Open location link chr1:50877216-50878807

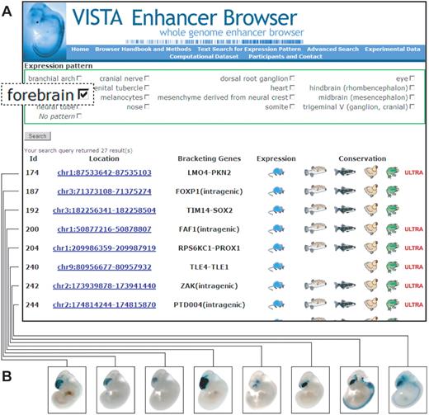(104, 229)
